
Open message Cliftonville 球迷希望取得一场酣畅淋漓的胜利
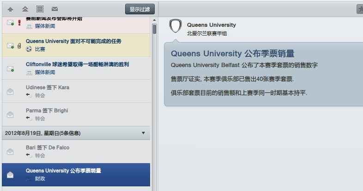pos(76,68)
